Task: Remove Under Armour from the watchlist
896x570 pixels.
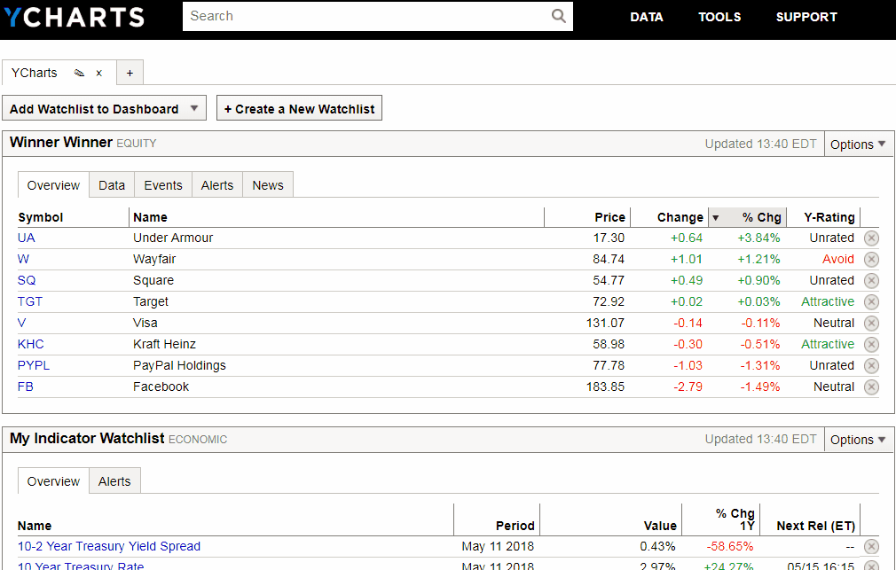Action: (871, 238)
